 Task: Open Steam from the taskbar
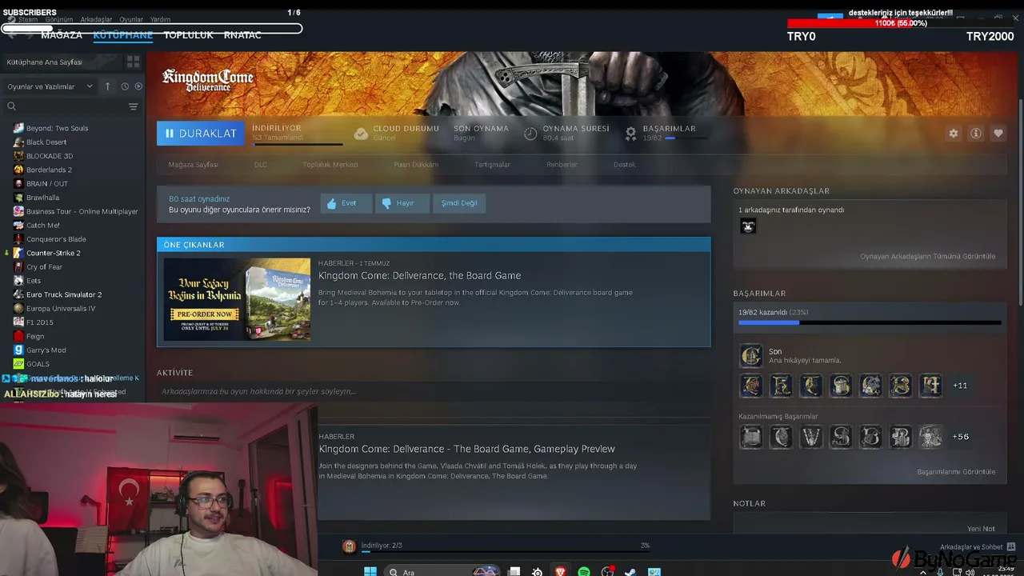click(x=630, y=571)
